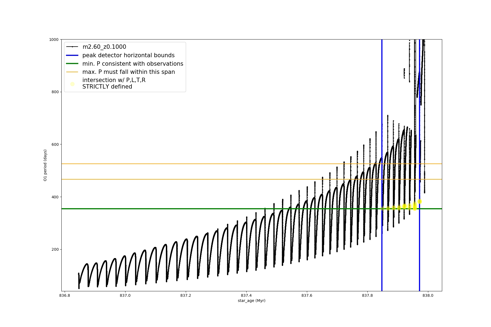Click the blue line sample in legend
Image resolution: width=491 pixels, height=327 pixels.
(72, 55)
